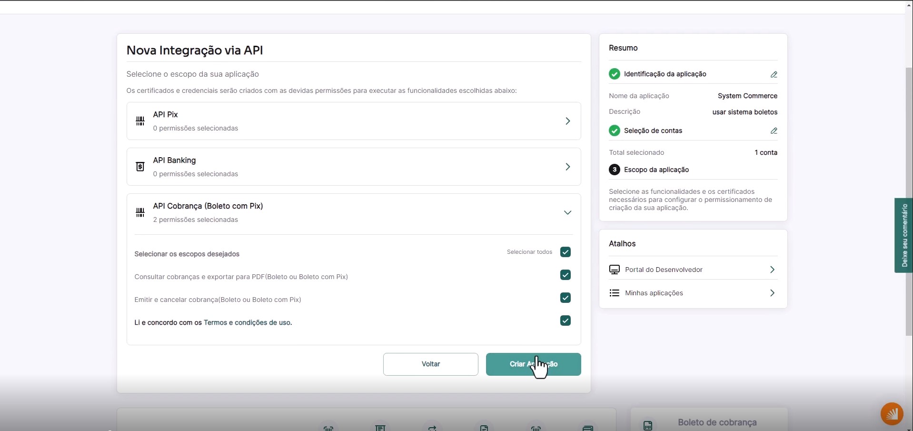The image size is (913, 431).
Task: Select the API Pix barcode icon
Action: point(139,121)
